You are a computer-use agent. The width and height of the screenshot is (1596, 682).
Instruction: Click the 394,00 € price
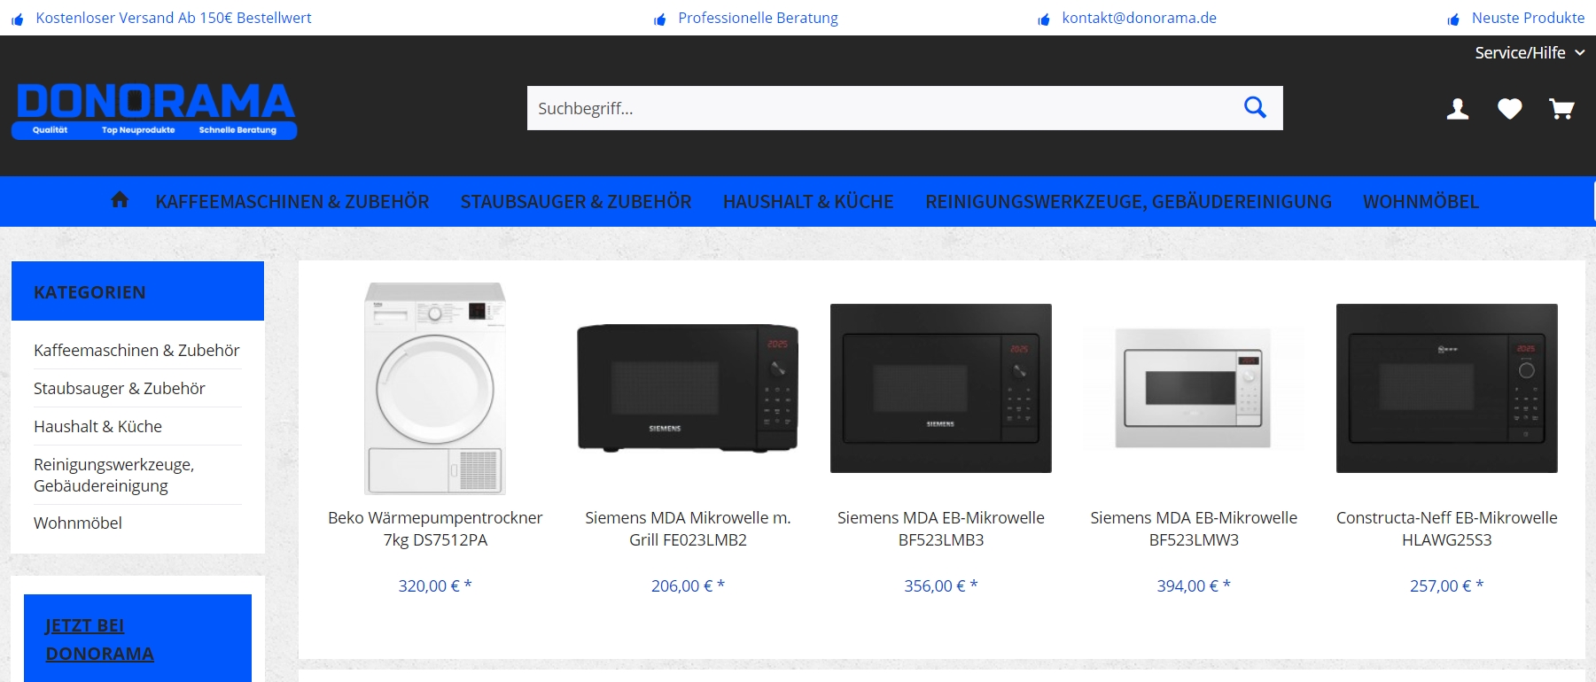click(1194, 586)
